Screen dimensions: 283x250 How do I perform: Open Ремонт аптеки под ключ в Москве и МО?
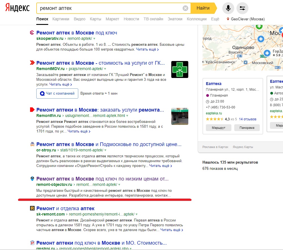click(x=102, y=243)
